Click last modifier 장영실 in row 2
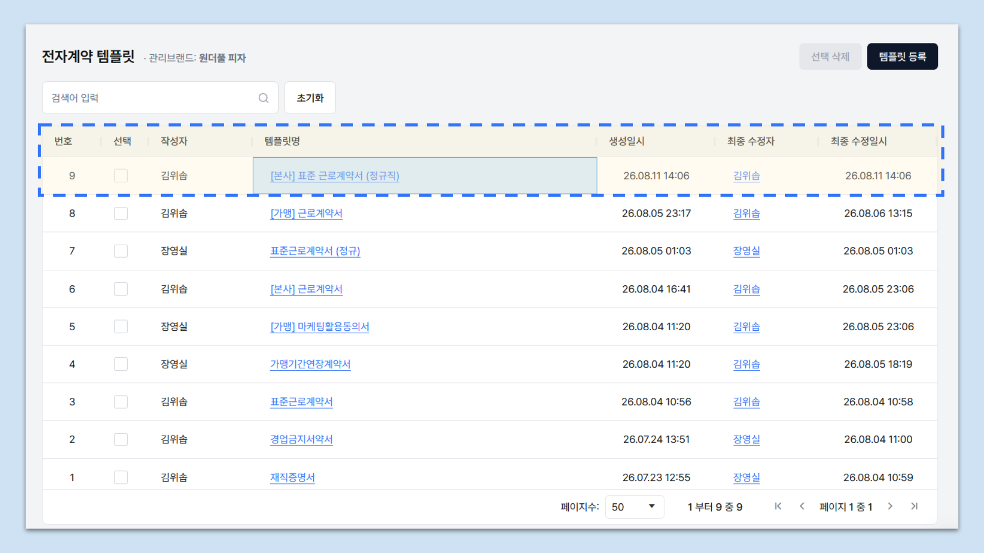984x553 pixels. coord(747,439)
